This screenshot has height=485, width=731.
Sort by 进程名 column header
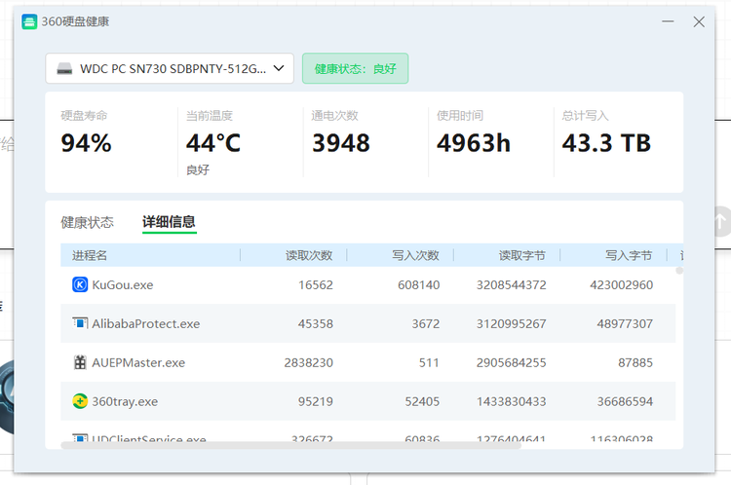click(90, 255)
